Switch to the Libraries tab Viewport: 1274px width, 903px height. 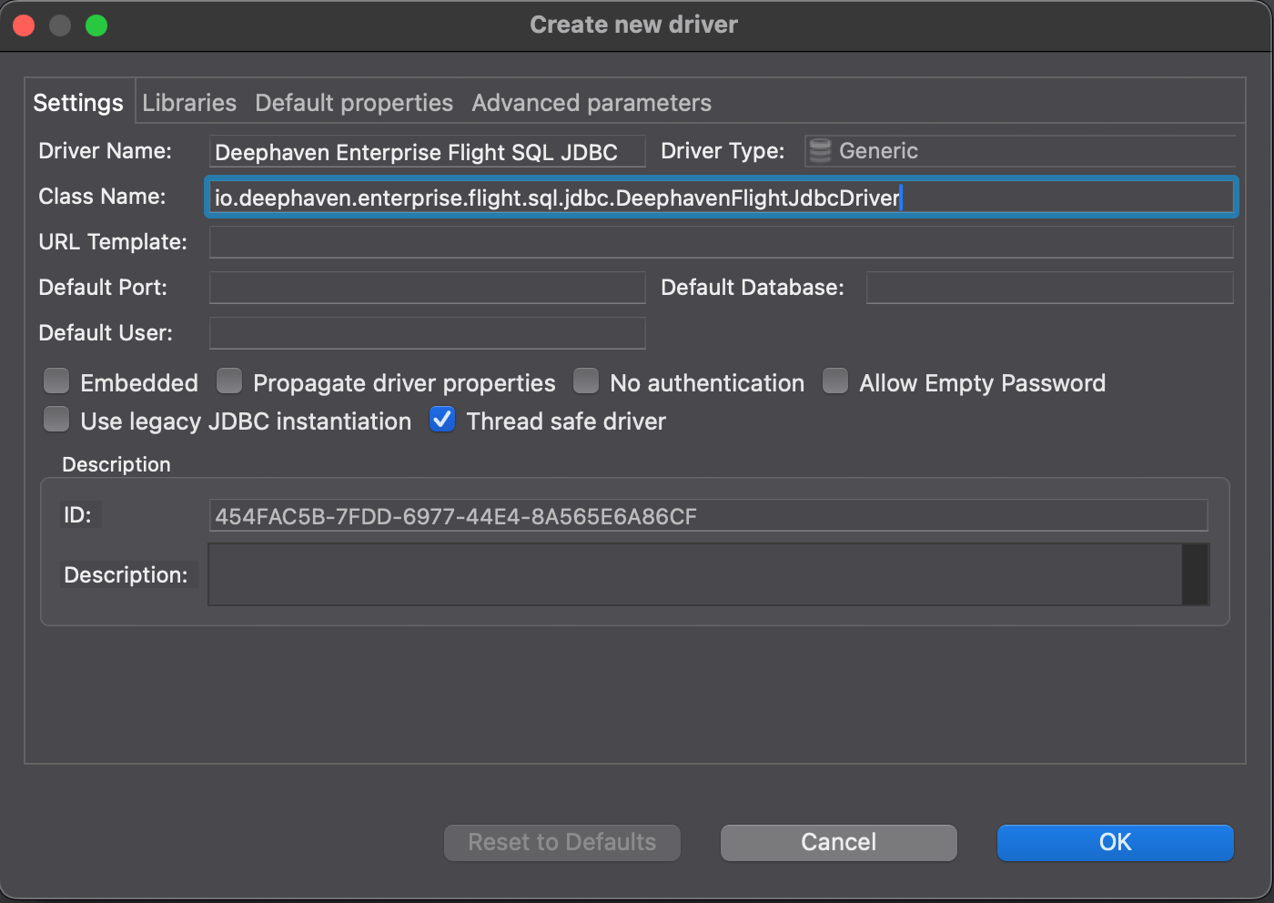pos(189,103)
